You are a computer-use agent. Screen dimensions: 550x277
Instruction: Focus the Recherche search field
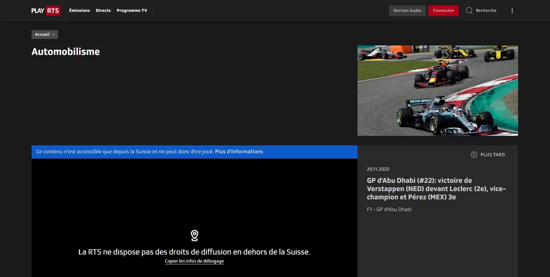486,11
